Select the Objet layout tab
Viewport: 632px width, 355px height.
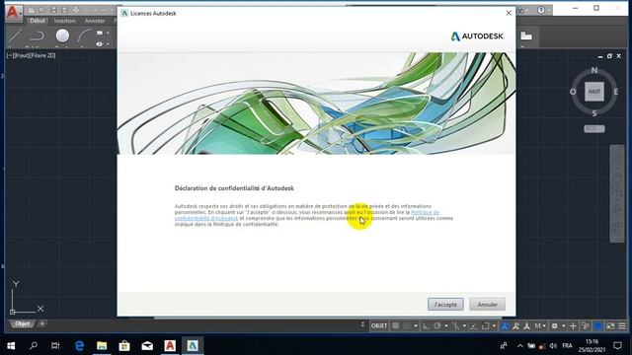pyautogui.click(x=22, y=323)
